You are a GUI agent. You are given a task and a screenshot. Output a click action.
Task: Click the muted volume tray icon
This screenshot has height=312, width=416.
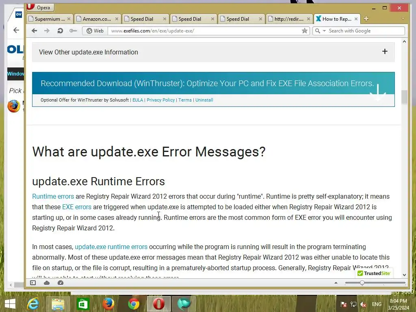click(363, 304)
